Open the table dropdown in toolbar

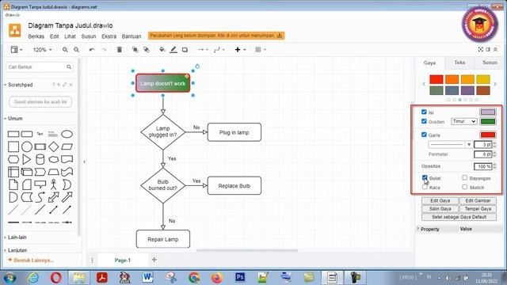tap(261, 50)
